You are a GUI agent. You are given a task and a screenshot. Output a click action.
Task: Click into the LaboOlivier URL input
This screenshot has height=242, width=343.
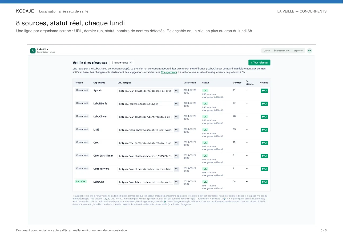pyautogui.click(x=145, y=117)
